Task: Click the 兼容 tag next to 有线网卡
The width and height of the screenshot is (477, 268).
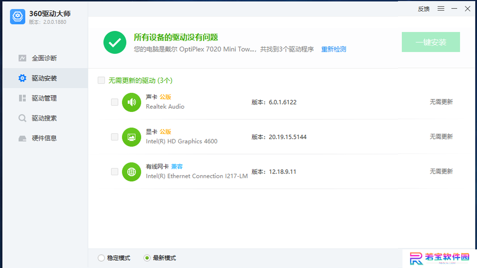Action: [x=177, y=166]
